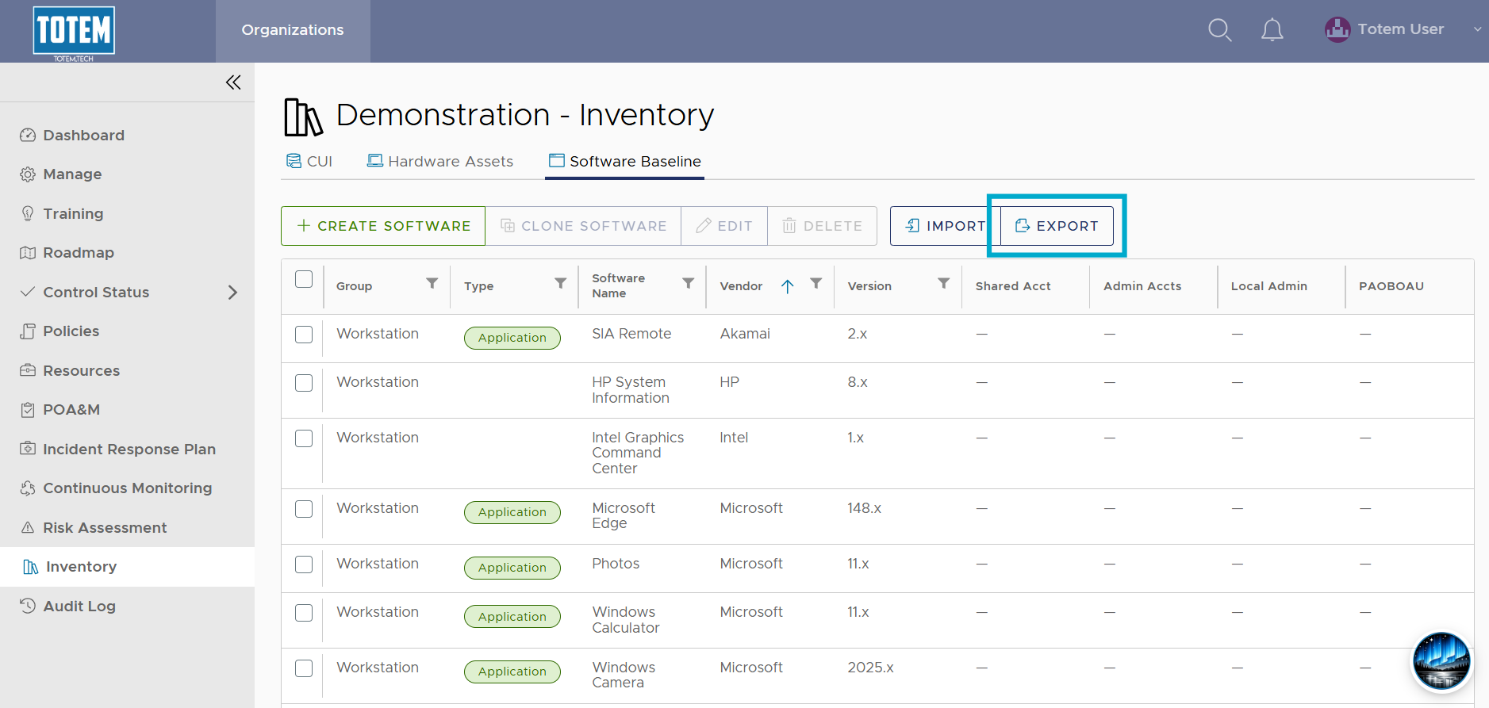Viewport: 1489px width, 708px height.
Task: Click the Intel vendor cell
Action: (x=734, y=438)
